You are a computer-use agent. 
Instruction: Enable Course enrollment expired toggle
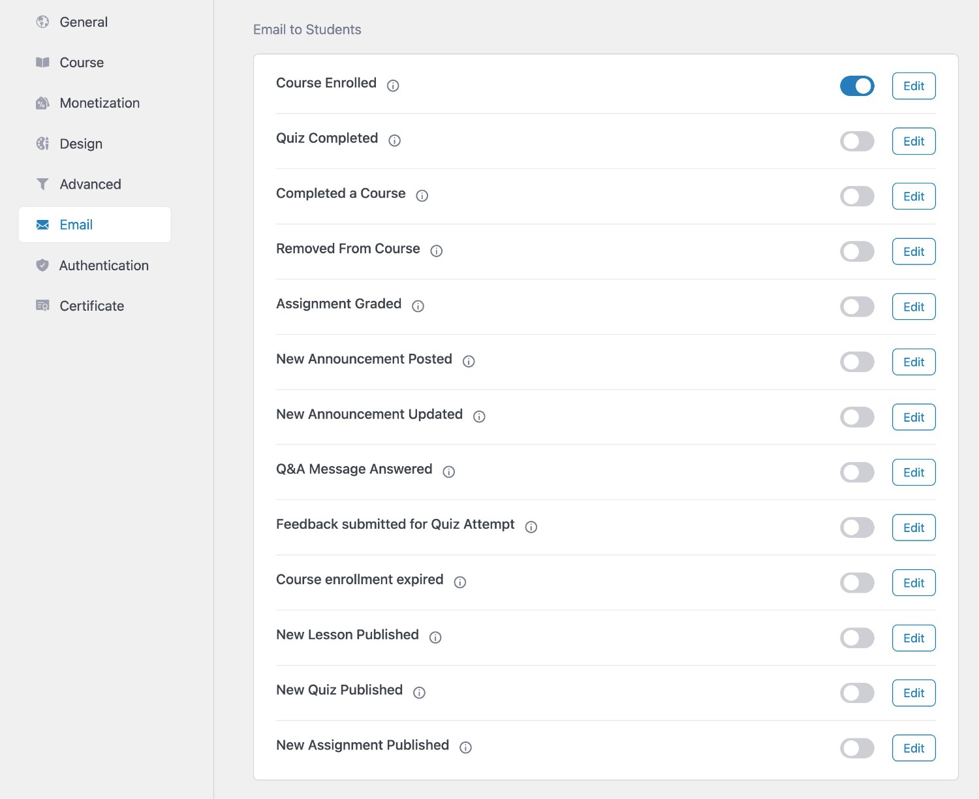(857, 582)
